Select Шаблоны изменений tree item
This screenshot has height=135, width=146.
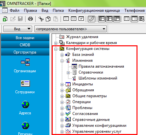(98, 78)
